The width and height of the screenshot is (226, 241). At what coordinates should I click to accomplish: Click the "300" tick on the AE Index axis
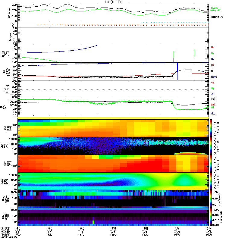coord(14,5)
